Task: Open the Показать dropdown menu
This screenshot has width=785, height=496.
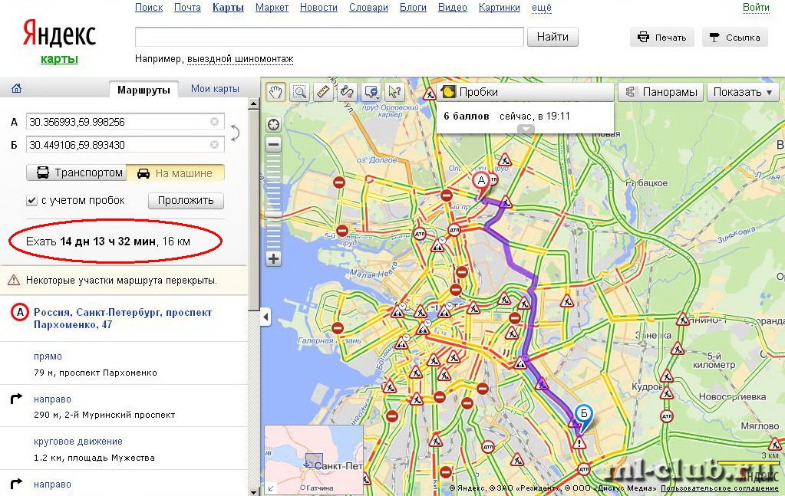Action: point(743,92)
